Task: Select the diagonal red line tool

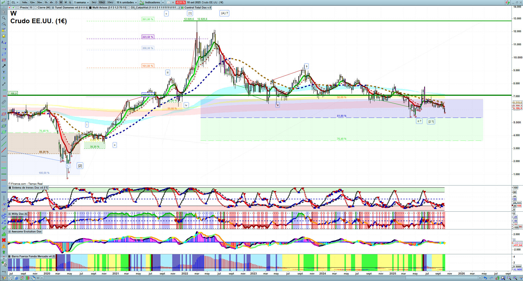Action: pos(4,150)
